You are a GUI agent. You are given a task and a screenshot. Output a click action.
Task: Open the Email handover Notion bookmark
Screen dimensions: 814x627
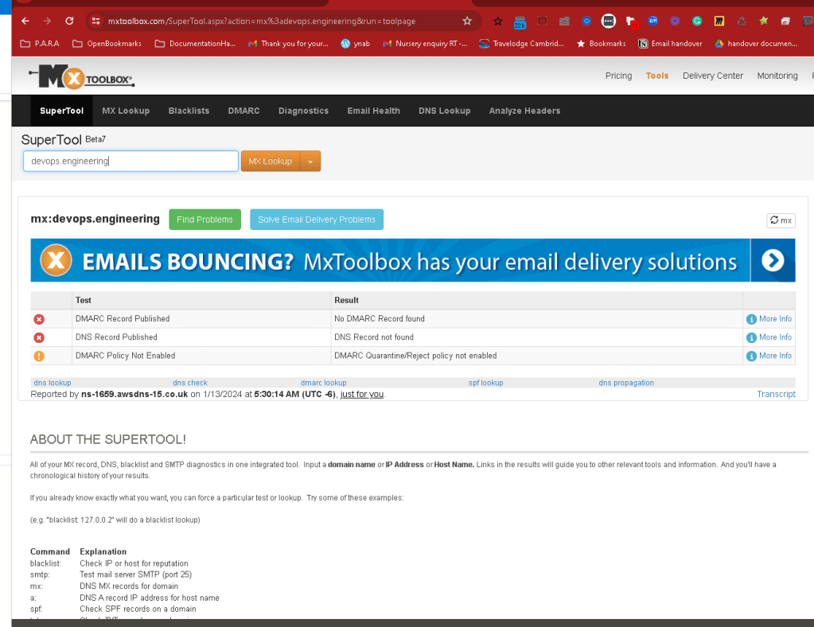coord(670,44)
